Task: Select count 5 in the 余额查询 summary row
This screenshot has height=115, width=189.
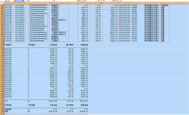Action: 28,109
